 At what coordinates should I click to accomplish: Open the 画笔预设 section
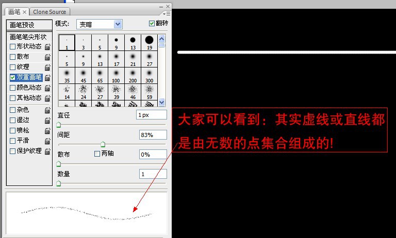click(x=29, y=25)
